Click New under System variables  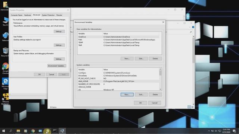coord(127,95)
